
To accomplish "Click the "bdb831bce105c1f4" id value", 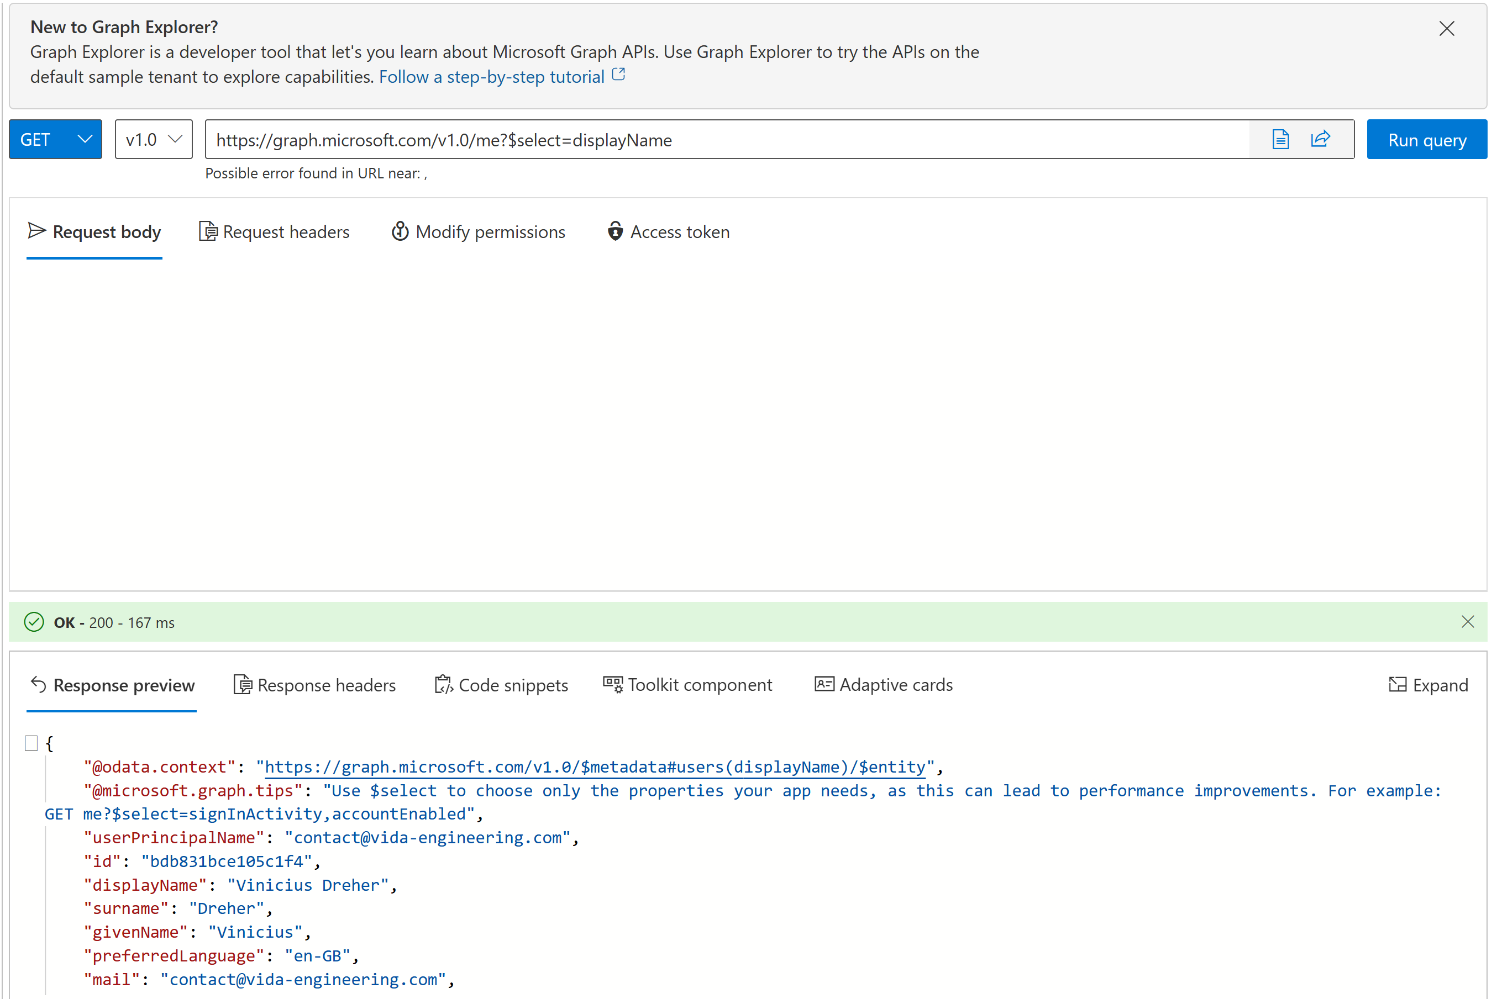I will click(x=227, y=861).
